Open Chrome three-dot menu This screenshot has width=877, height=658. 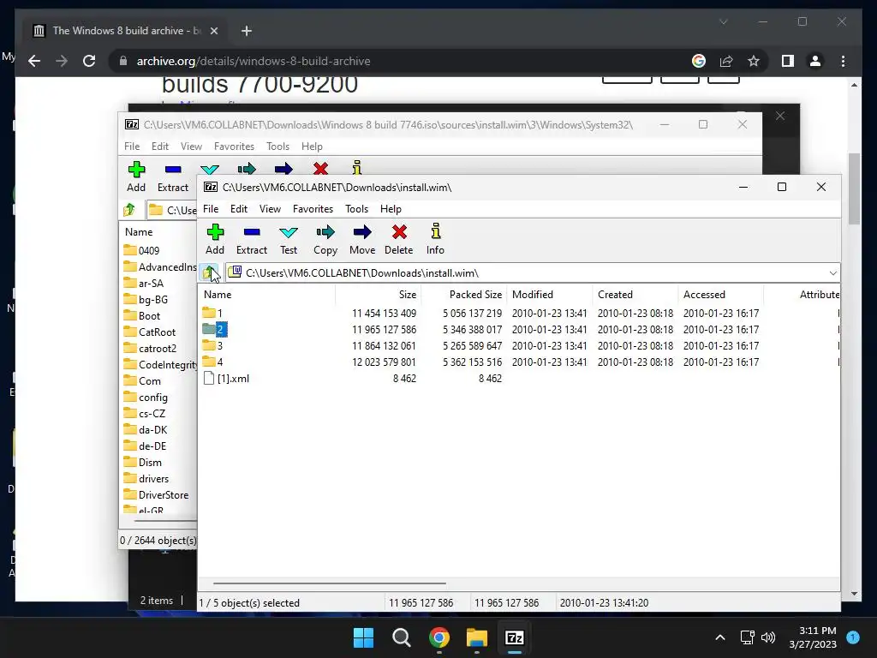pyautogui.click(x=843, y=61)
